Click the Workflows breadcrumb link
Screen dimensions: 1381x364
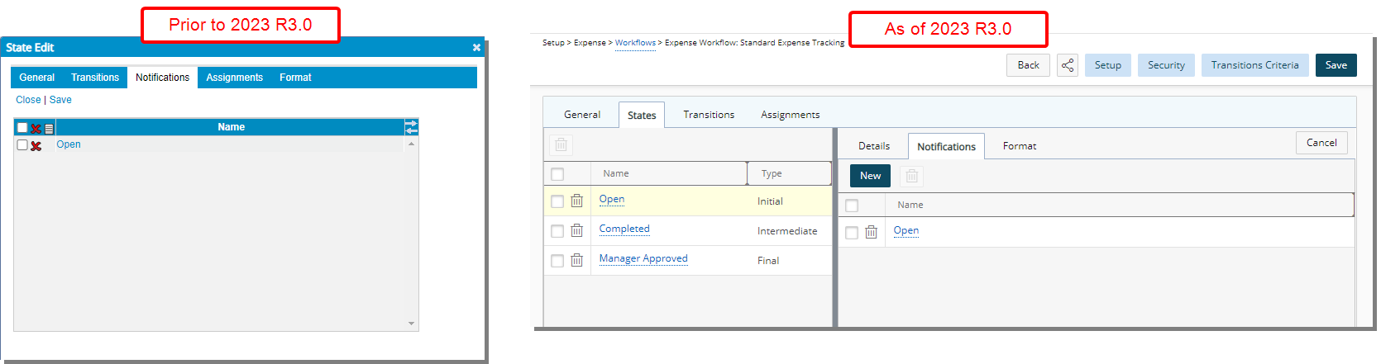635,43
